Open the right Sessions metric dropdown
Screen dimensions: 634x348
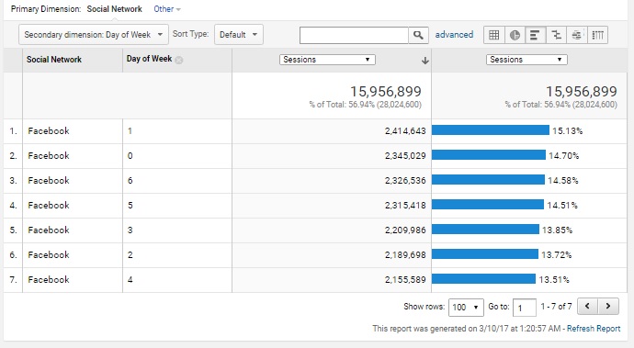[526, 60]
